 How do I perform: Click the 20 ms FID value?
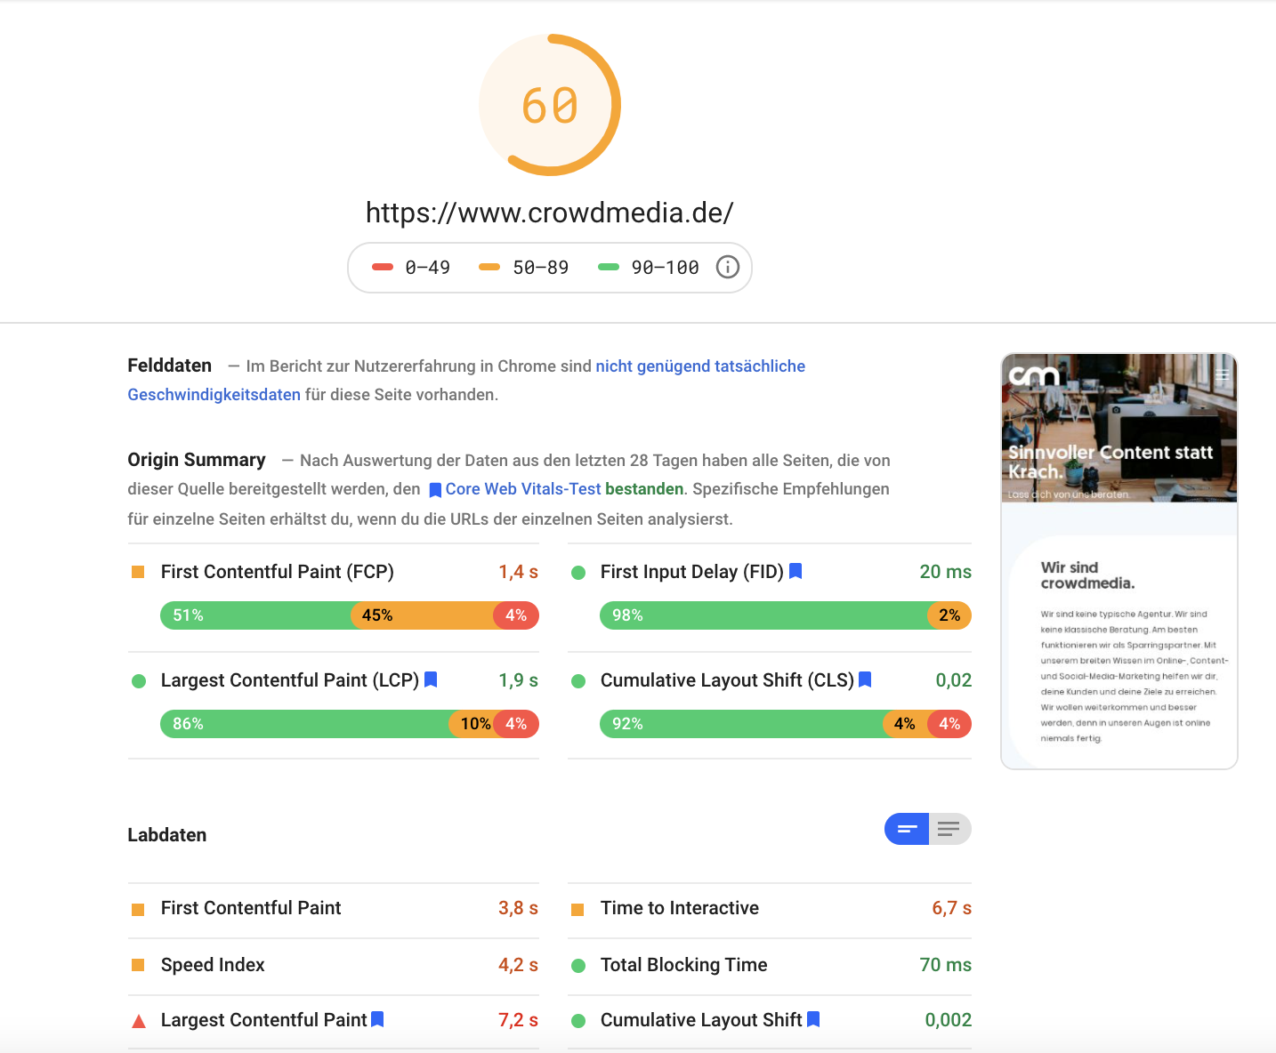946,571
